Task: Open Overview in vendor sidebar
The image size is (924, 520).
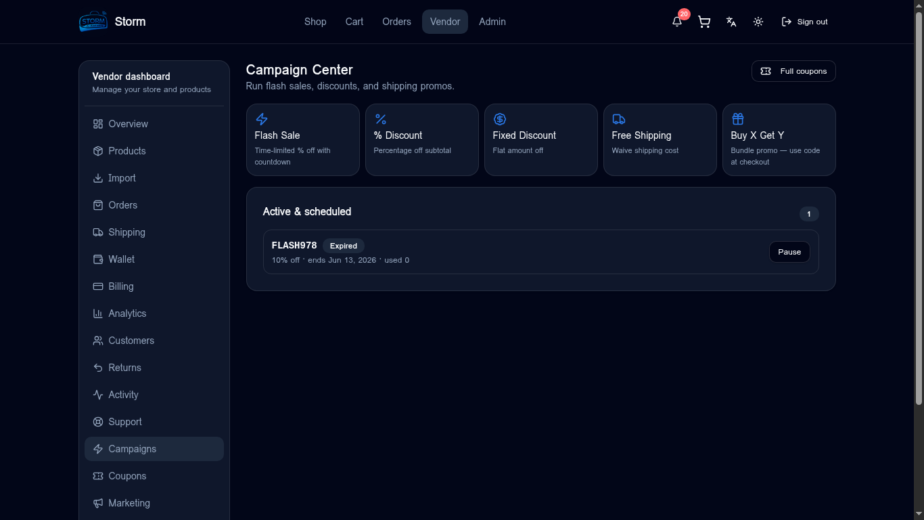Action: pyautogui.click(x=154, y=124)
